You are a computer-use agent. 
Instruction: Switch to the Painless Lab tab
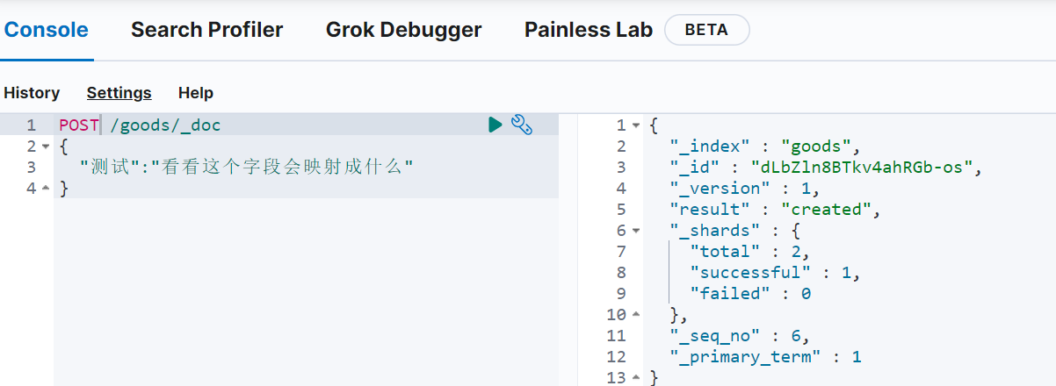coord(588,30)
